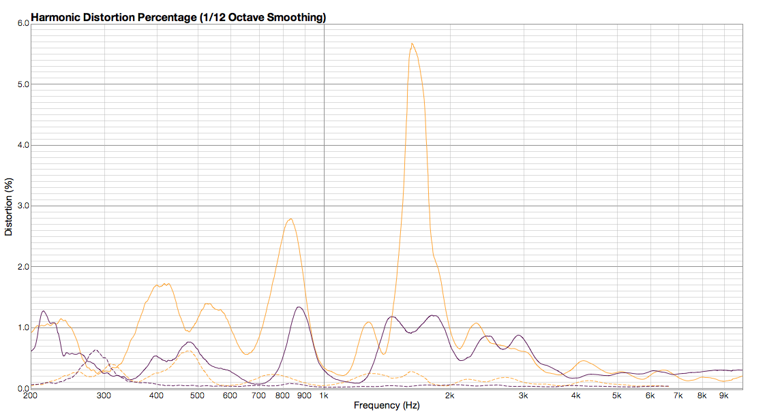Click the '3k' frequency tick label
This screenshot has width=765, height=416.
[524, 396]
